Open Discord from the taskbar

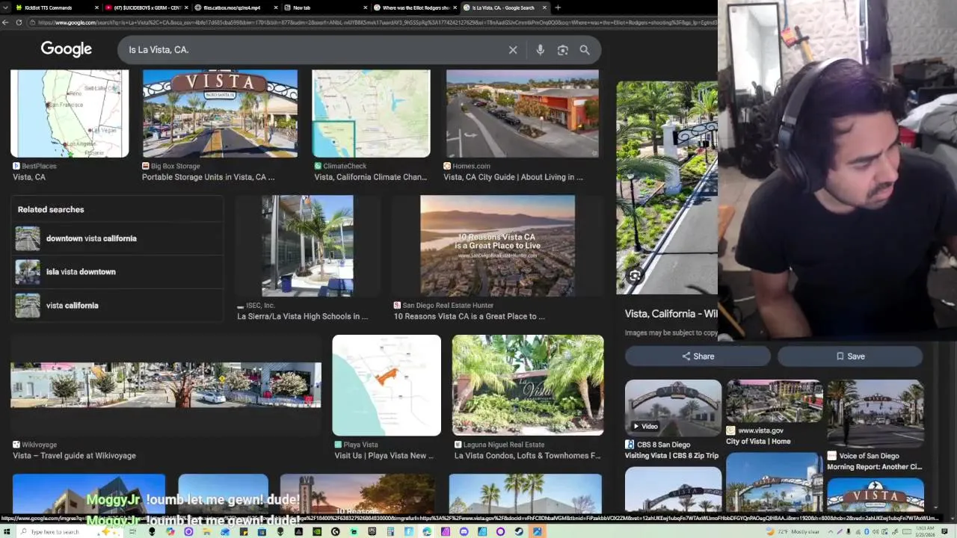(464, 531)
